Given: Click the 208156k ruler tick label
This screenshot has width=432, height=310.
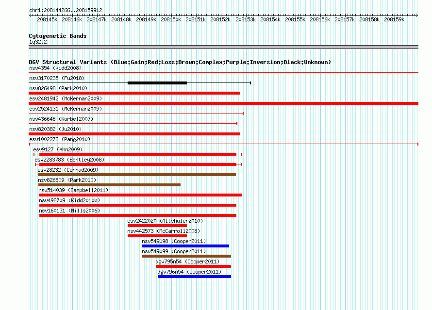Looking at the screenshot, I should [320, 19].
